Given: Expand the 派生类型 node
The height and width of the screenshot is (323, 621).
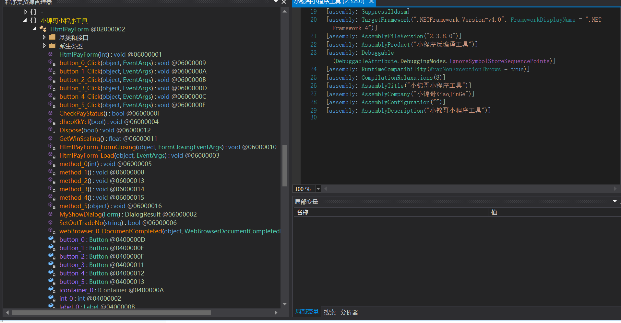Looking at the screenshot, I should point(44,46).
